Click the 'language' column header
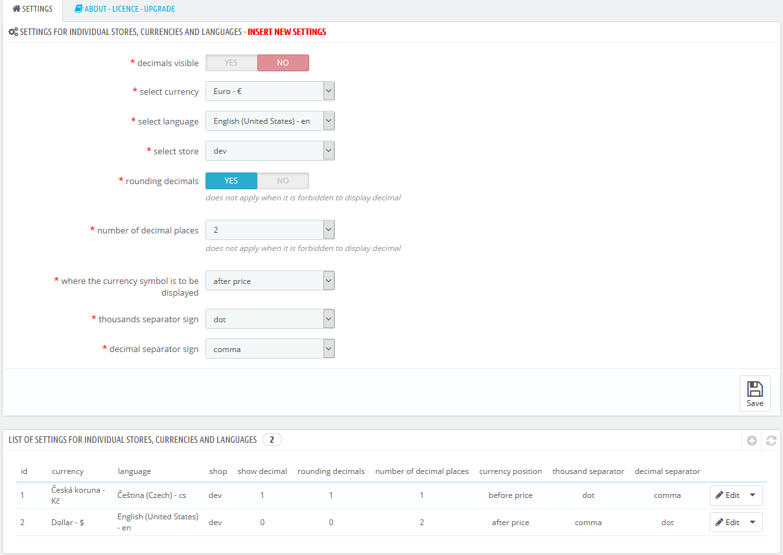 [x=134, y=471]
